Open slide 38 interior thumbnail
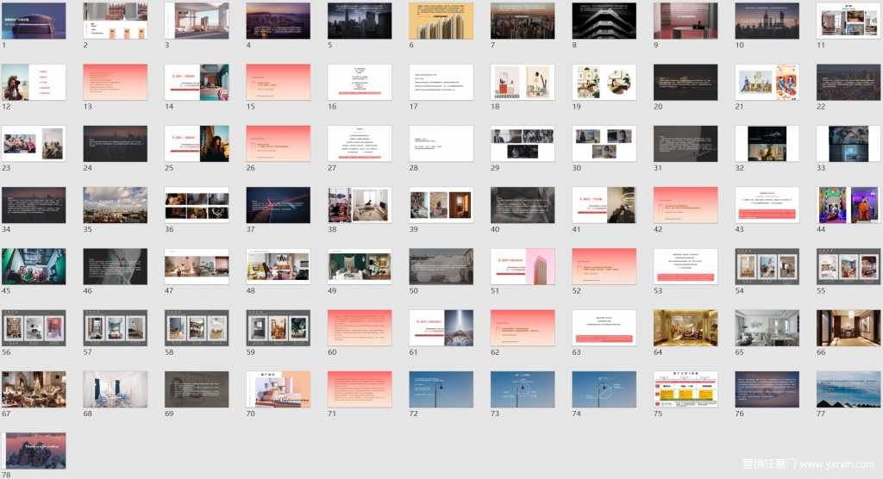The width and height of the screenshot is (883, 479). (360, 205)
